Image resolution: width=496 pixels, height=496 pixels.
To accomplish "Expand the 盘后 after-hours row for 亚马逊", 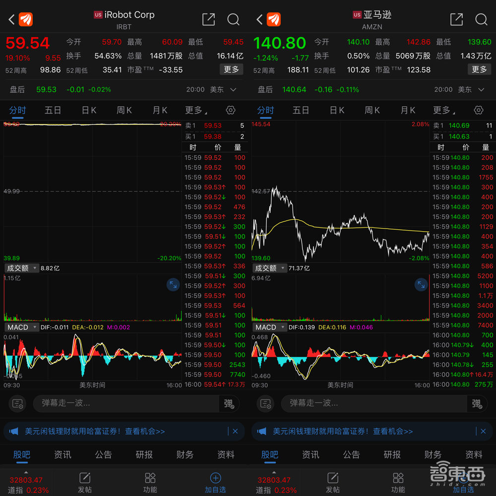I will pyautogui.click(x=481, y=90).
